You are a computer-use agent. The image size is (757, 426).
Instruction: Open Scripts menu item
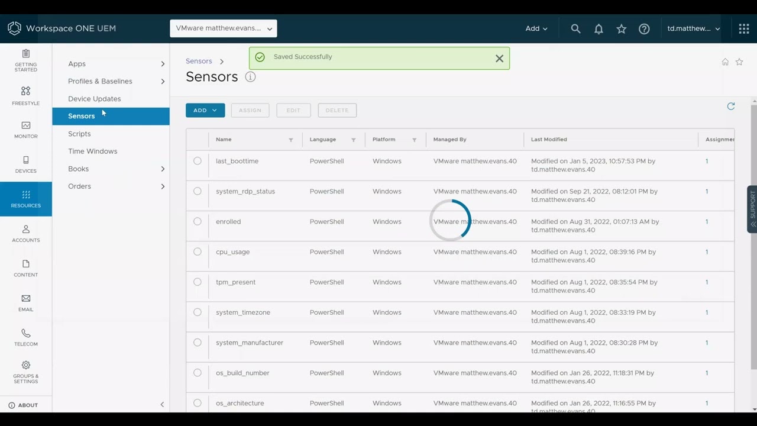(x=79, y=134)
